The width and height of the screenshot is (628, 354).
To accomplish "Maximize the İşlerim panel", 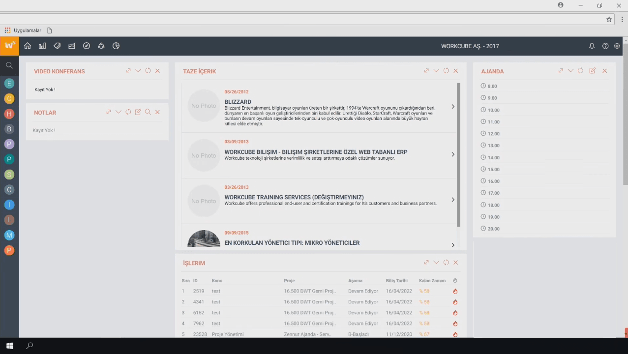I will (x=426, y=263).
